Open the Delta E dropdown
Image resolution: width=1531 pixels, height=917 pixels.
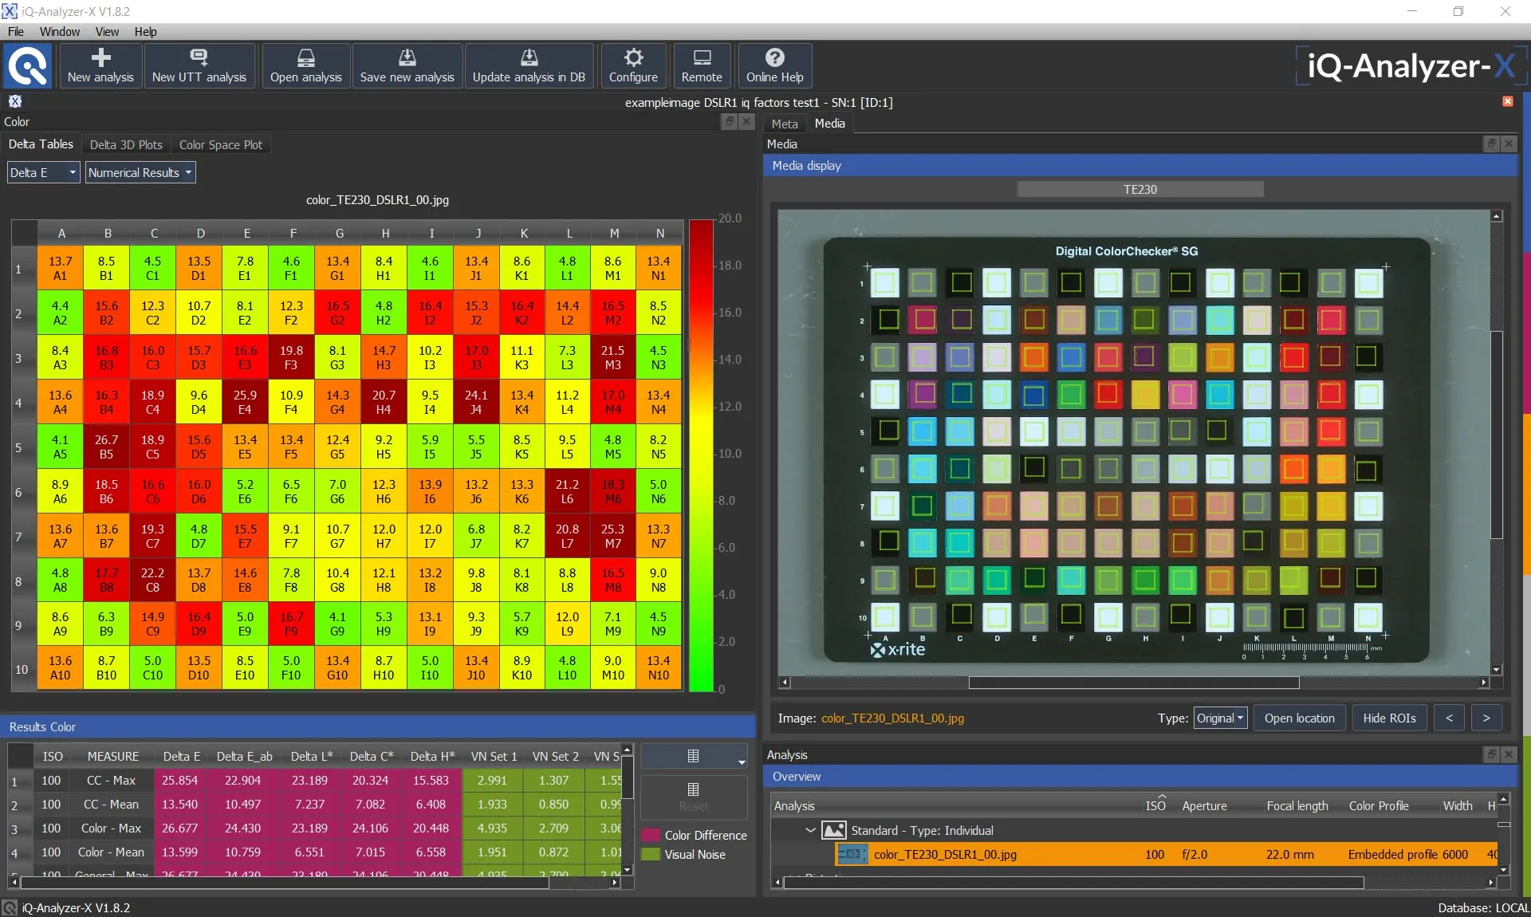coord(44,172)
